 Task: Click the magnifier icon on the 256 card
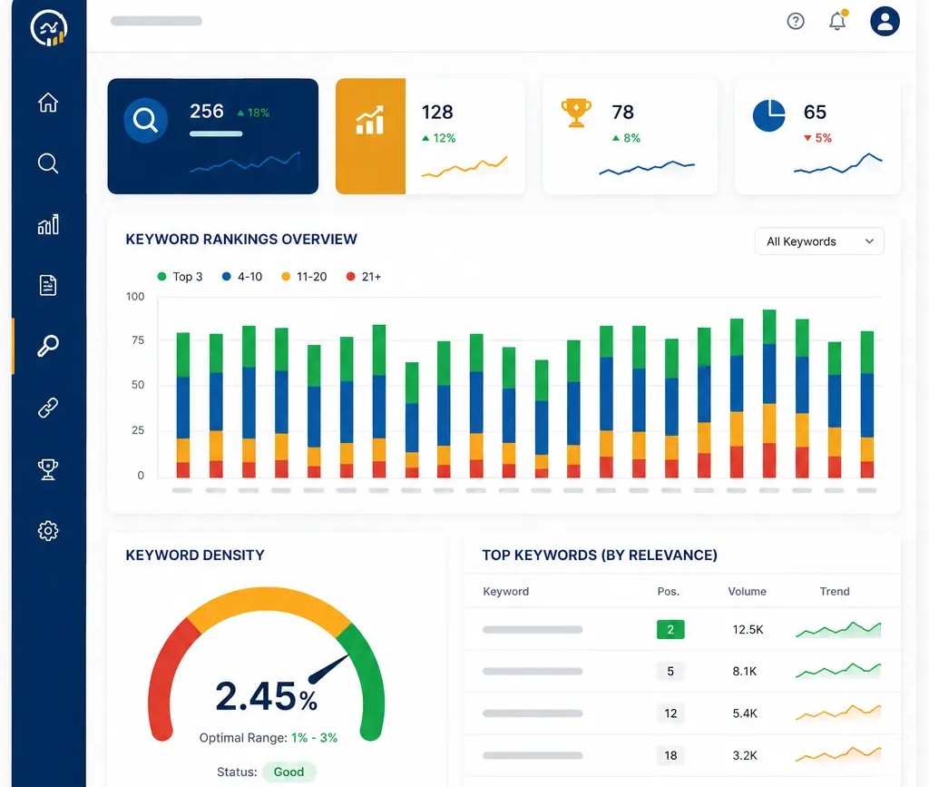[x=145, y=121]
